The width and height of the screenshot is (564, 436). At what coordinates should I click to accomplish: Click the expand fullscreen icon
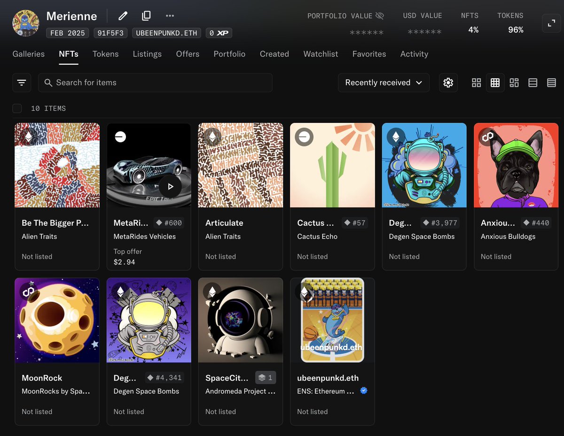(551, 23)
